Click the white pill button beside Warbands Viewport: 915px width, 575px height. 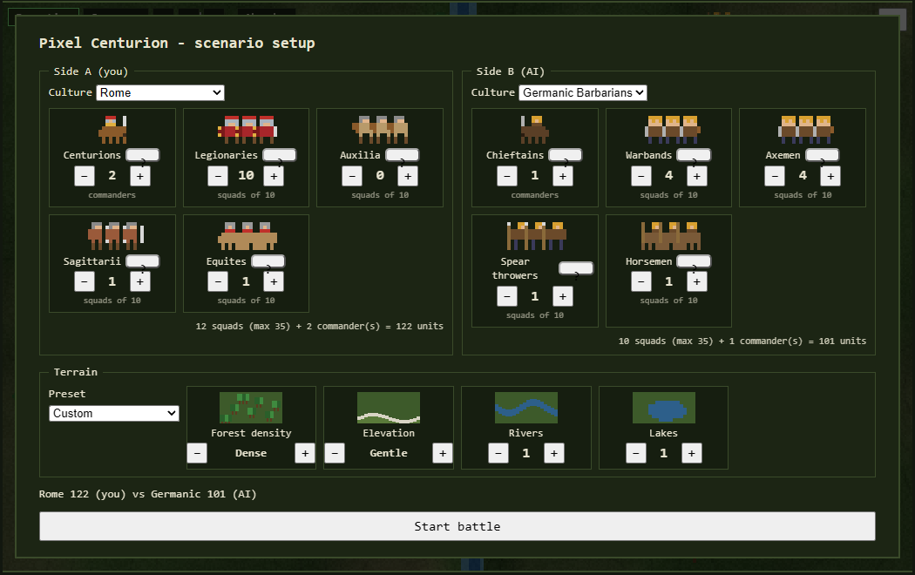click(694, 155)
